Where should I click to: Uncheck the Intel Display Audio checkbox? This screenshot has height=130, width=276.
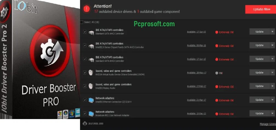coord(85,86)
